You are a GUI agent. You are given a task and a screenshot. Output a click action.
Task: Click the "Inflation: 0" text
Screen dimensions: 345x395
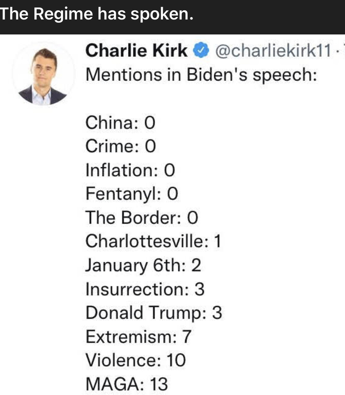pos(130,170)
